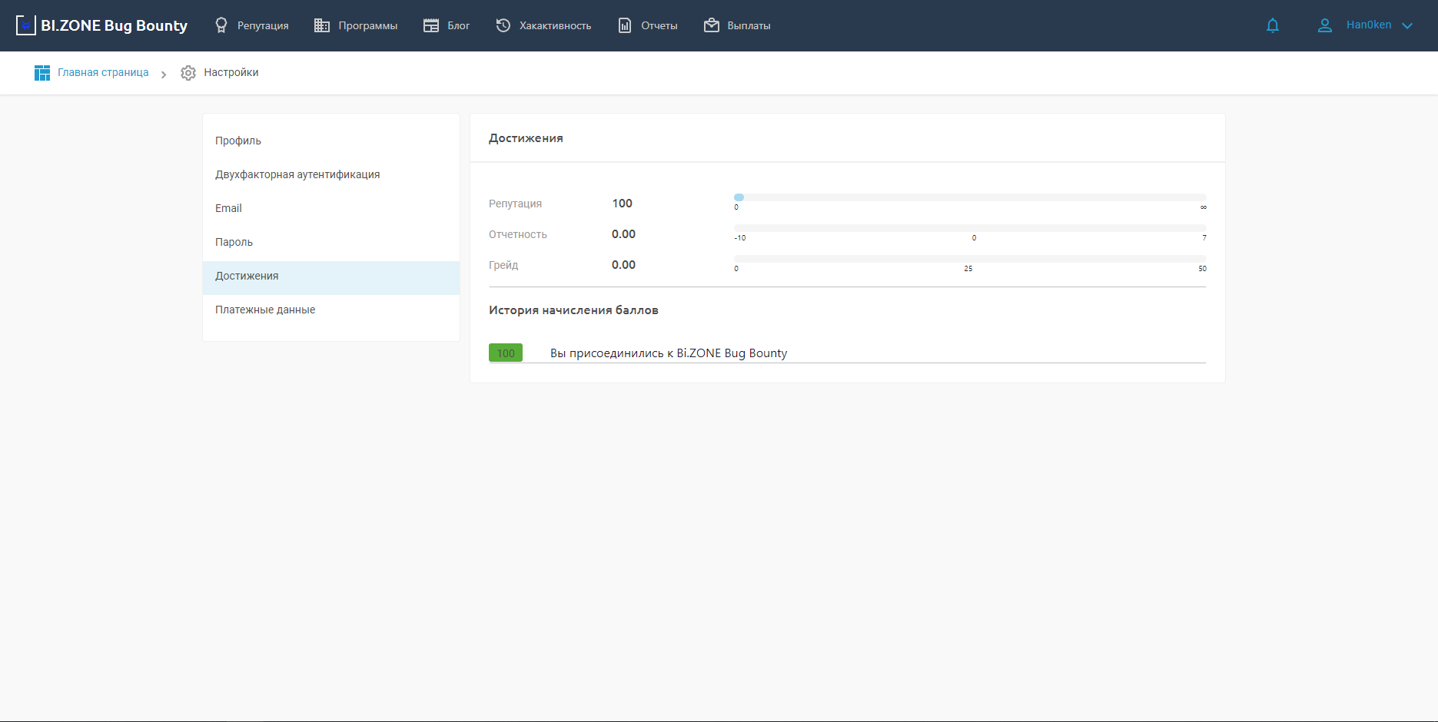This screenshot has height=722, width=1438.
Task: Click the Хакактивность clock history icon
Action: 503,25
